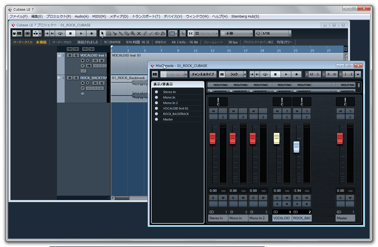Mute the VOCALOID Inst track
Screen dimensions: 378x247
click(70, 55)
